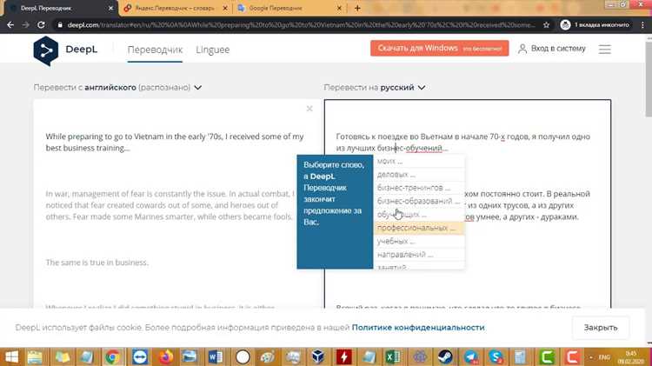Open VirtualBox from the taskbar
The height and width of the screenshot is (366, 652).
pyautogui.click(x=317, y=356)
